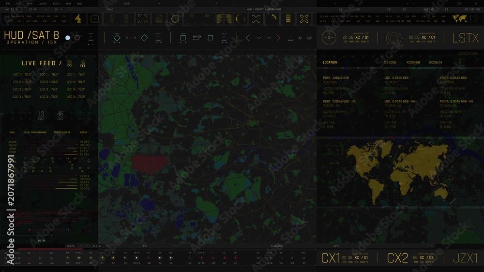Click the red right chevron after FRD
Viewport: 484px width, 272px height.
(278, 38)
